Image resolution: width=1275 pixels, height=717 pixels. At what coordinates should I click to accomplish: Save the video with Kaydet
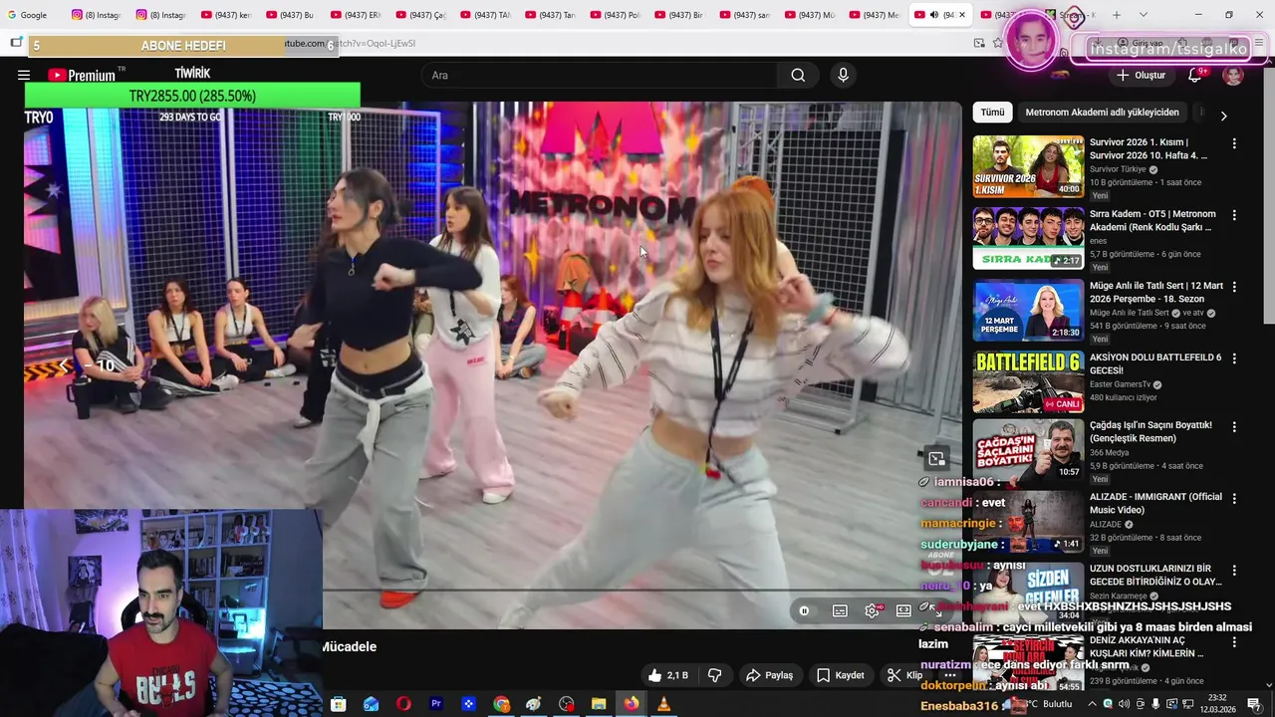pos(841,675)
